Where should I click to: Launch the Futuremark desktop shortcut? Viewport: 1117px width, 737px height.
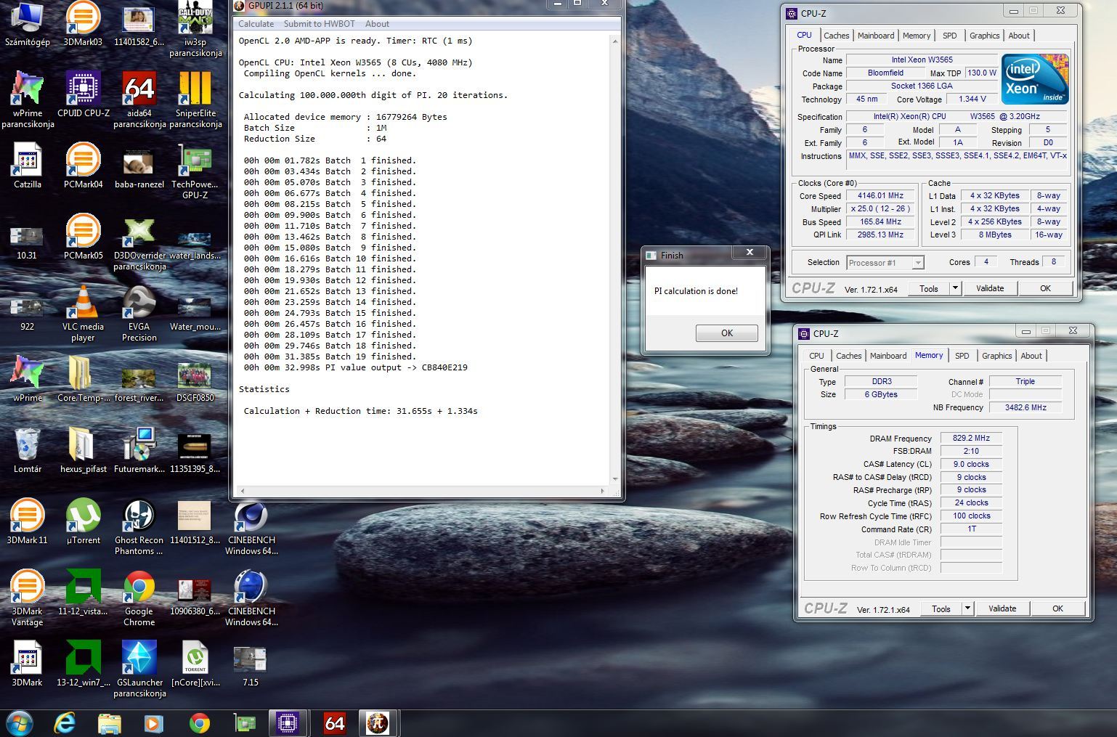coord(139,450)
